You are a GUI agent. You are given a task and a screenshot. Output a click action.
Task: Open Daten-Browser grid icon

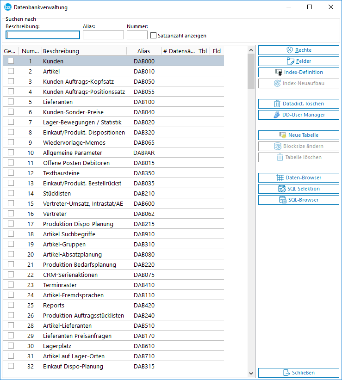click(280, 178)
